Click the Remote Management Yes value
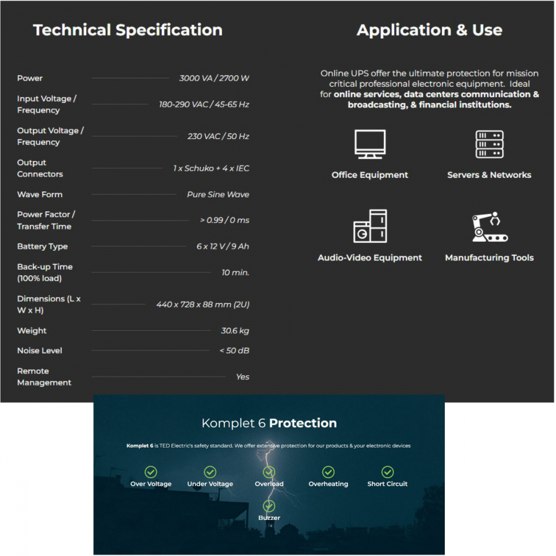This screenshot has width=556, height=556. point(242,377)
